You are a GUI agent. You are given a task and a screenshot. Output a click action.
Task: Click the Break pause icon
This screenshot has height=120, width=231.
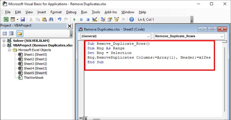pyautogui.click(x=81, y=19)
